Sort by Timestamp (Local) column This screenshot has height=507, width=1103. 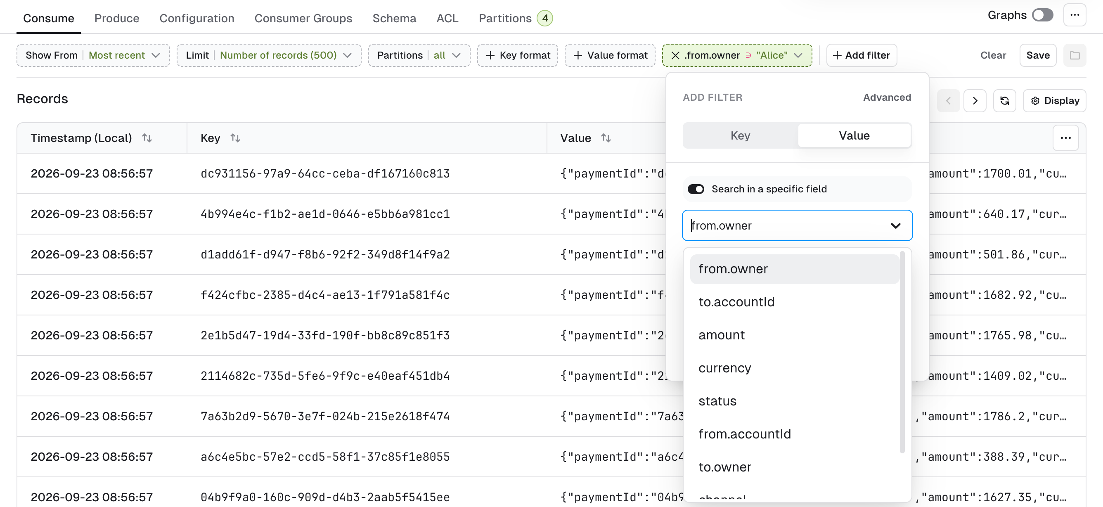147,138
